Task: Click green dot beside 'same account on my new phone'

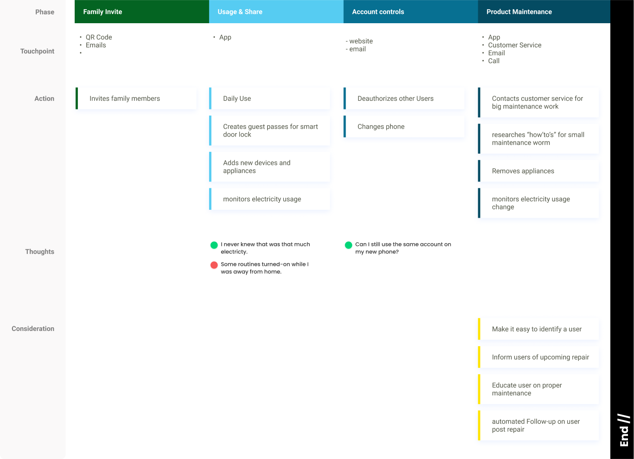Action: pyautogui.click(x=348, y=245)
